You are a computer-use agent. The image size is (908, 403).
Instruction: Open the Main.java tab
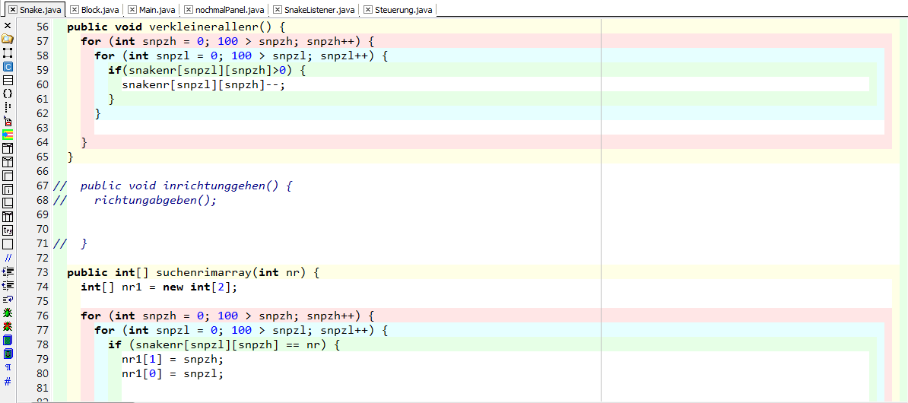157,10
